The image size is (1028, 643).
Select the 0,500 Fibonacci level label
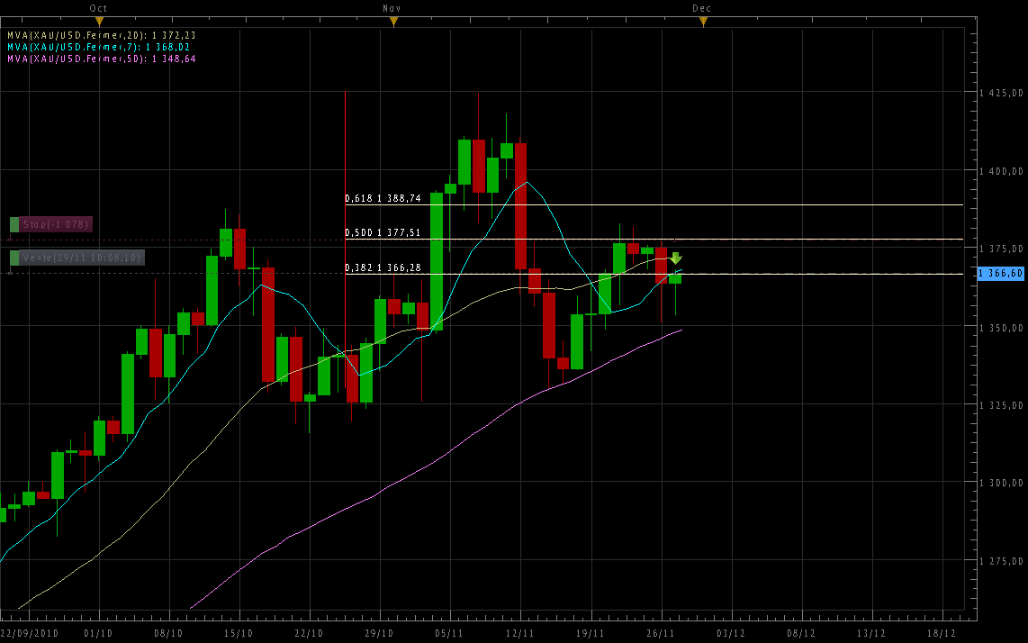point(383,232)
